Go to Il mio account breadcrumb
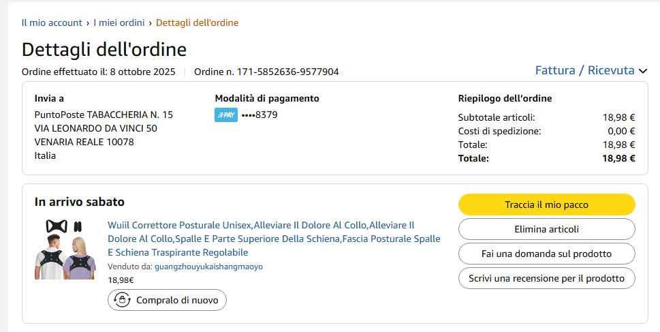The width and height of the screenshot is (660, 332). click(x=52, y=22)
